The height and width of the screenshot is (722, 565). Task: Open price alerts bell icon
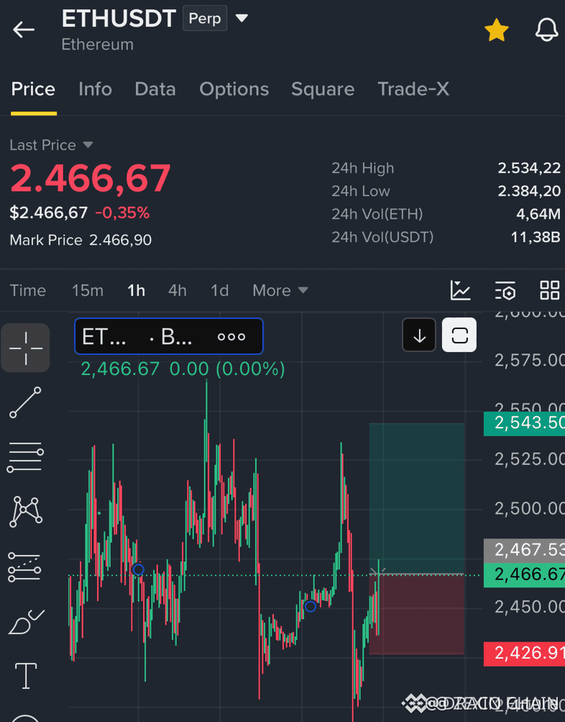click(x=546, y=30)
